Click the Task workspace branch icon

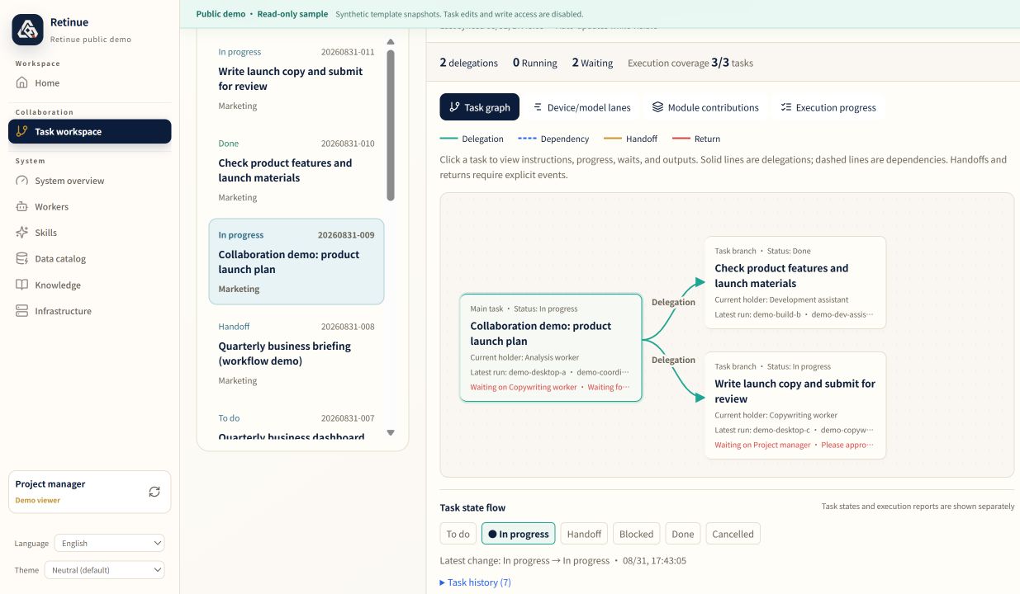[21, 131]
